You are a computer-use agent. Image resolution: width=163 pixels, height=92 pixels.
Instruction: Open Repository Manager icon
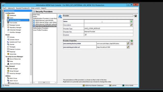8,27
